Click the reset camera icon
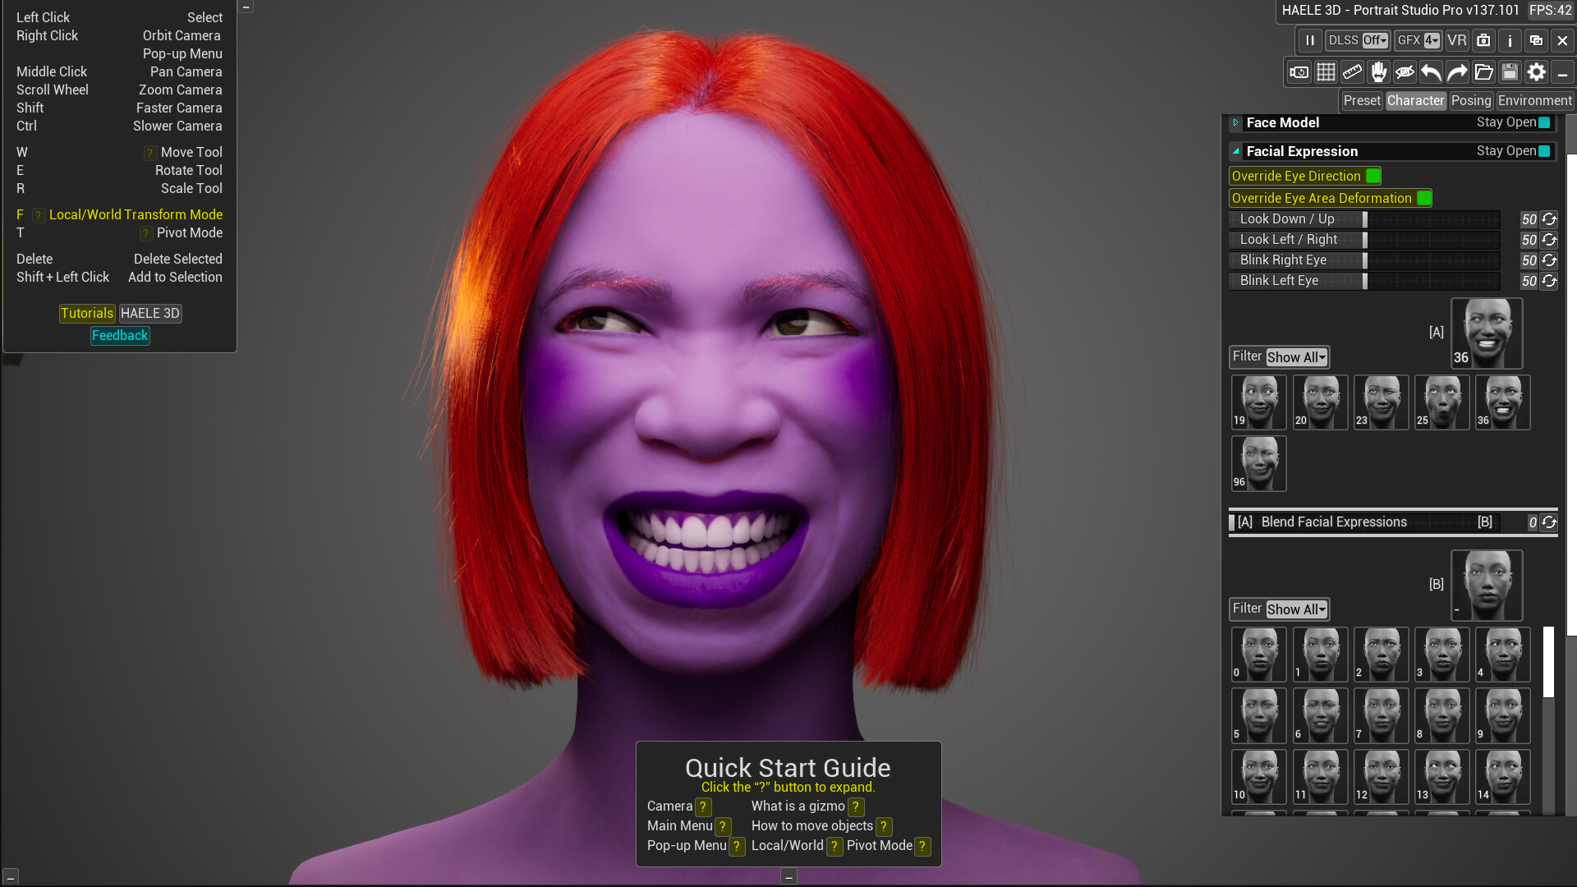Screen dimensions: 1577x887 1299,72
